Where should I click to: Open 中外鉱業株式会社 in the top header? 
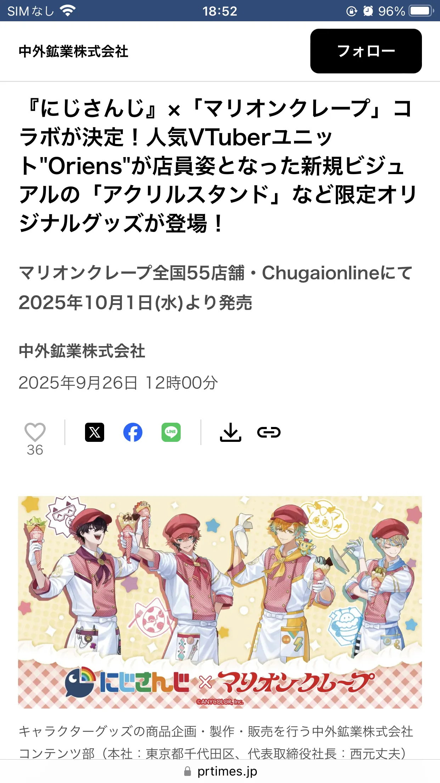coord(73,51)
